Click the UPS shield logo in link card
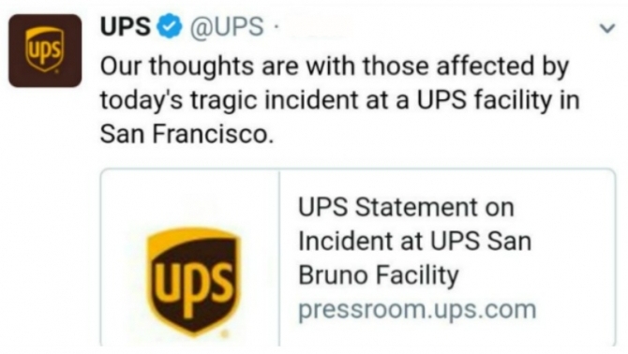 click(194, 282)
